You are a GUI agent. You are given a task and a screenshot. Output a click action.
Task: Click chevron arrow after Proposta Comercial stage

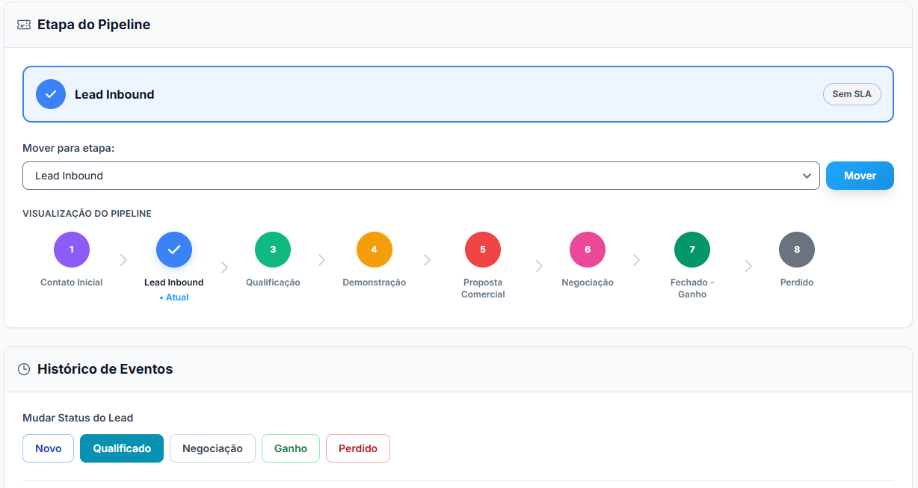tap(539, 266)
